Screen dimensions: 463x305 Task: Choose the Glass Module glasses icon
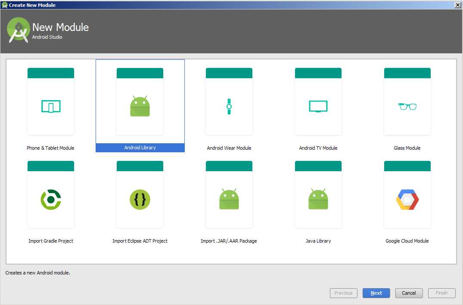click(x=407, y=106)
